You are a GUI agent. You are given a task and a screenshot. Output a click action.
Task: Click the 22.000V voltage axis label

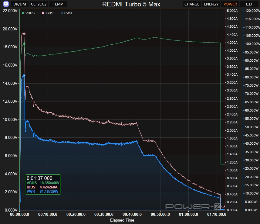(x=10, y=11)
